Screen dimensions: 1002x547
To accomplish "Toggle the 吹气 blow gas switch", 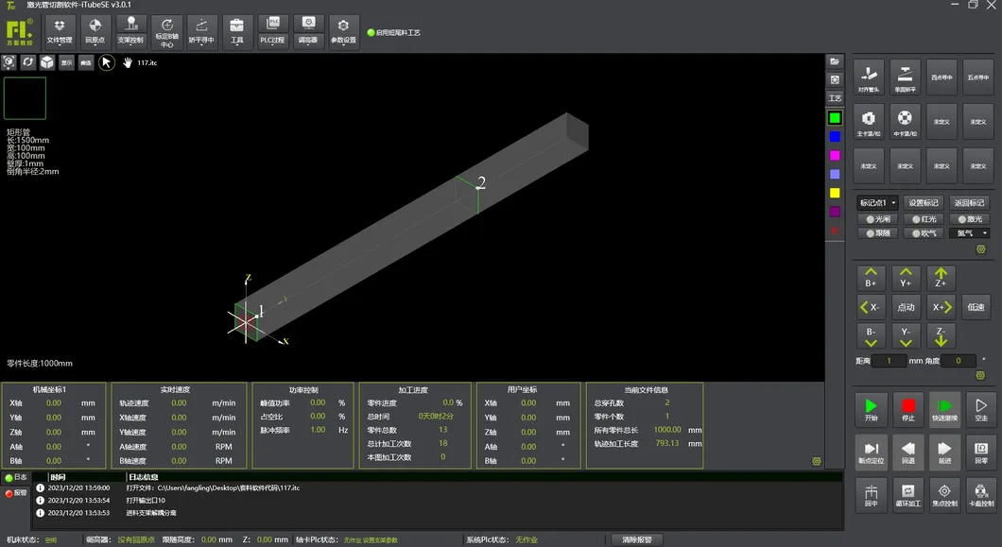I will [924, 233].
